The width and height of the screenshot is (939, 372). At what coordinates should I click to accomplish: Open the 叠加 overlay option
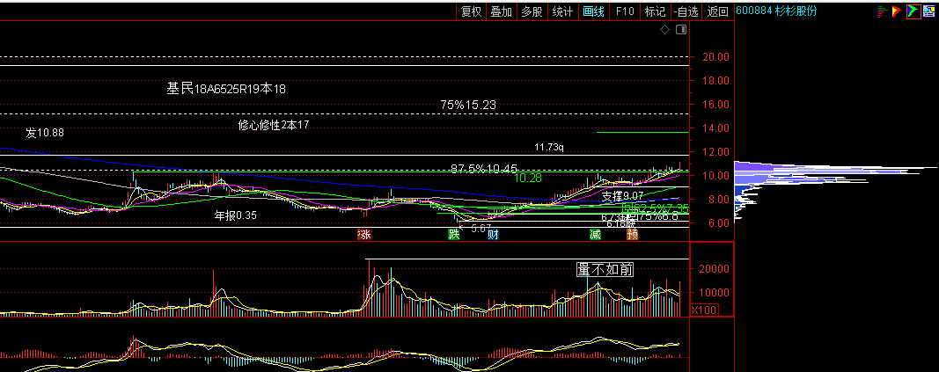[502, 11]
